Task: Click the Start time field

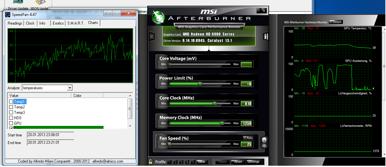Action: pyautogui.click(x=50, y=135)
